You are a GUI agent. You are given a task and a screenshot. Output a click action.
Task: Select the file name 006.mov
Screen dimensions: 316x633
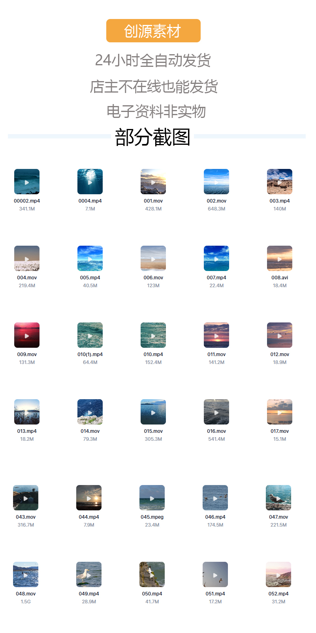click(153, 278)
